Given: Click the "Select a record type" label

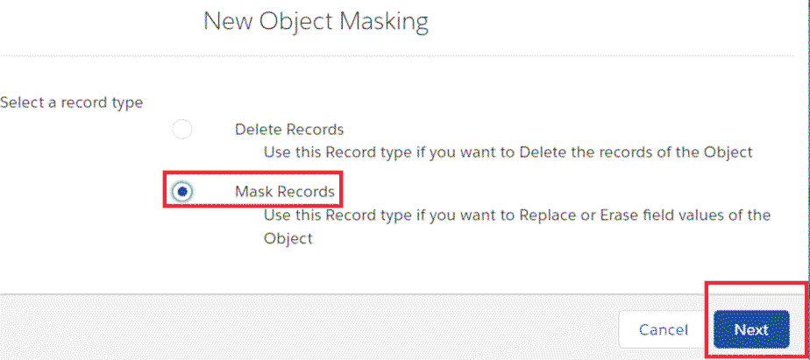Looking at the screenshot, I should click(72, 102).
